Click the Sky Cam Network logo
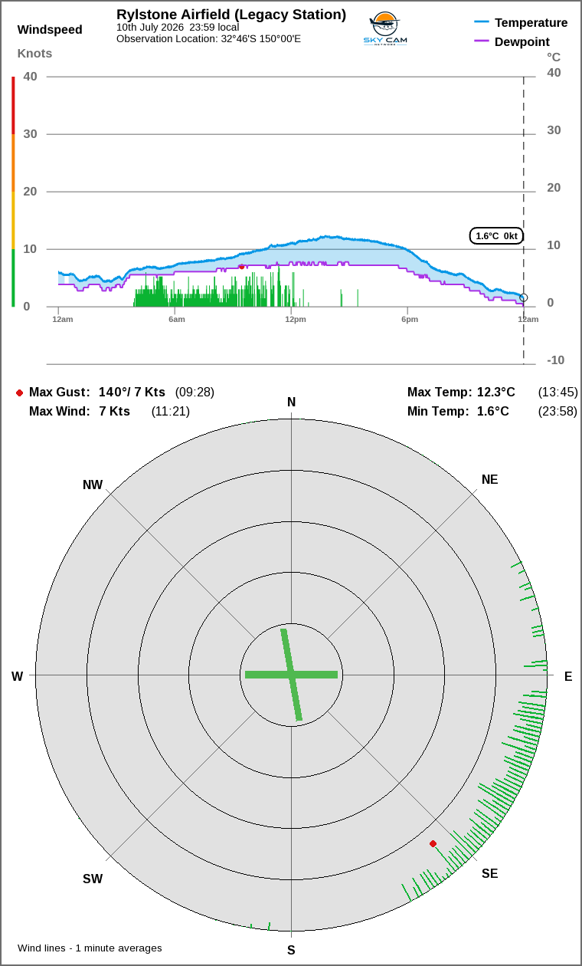This screenshot has height=966, width=582. 384,29
